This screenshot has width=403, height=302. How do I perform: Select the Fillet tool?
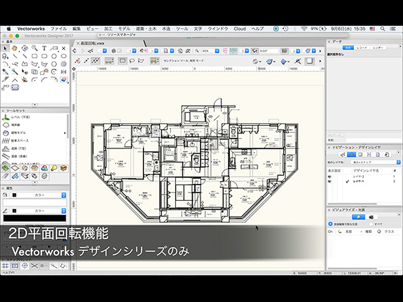[34, 80]
